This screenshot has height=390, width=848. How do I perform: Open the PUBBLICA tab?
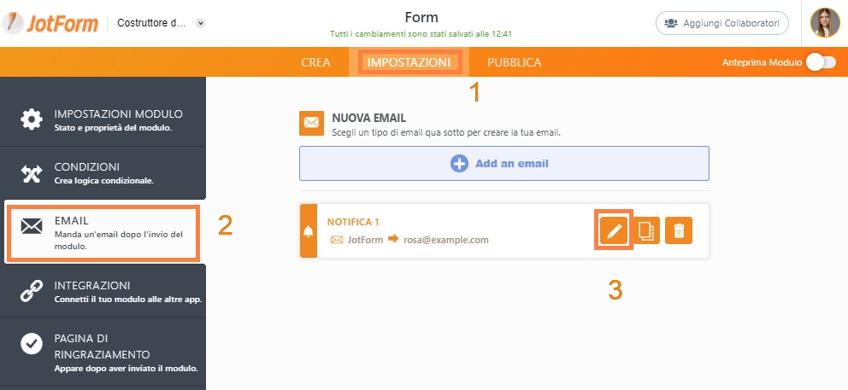(x=515, y=62)
